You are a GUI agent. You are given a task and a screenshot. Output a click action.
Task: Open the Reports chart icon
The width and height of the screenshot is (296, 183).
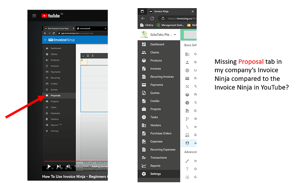[144, 166]
